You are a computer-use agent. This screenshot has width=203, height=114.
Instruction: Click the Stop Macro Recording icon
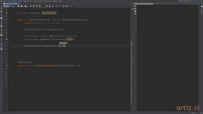(x=67, y=6)
